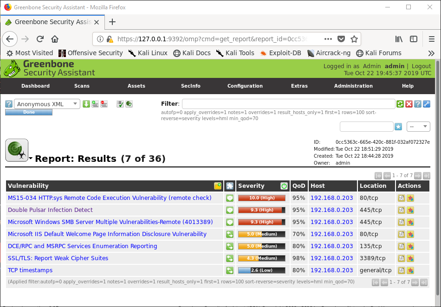Open the Scans menu

tap(82, 86)
